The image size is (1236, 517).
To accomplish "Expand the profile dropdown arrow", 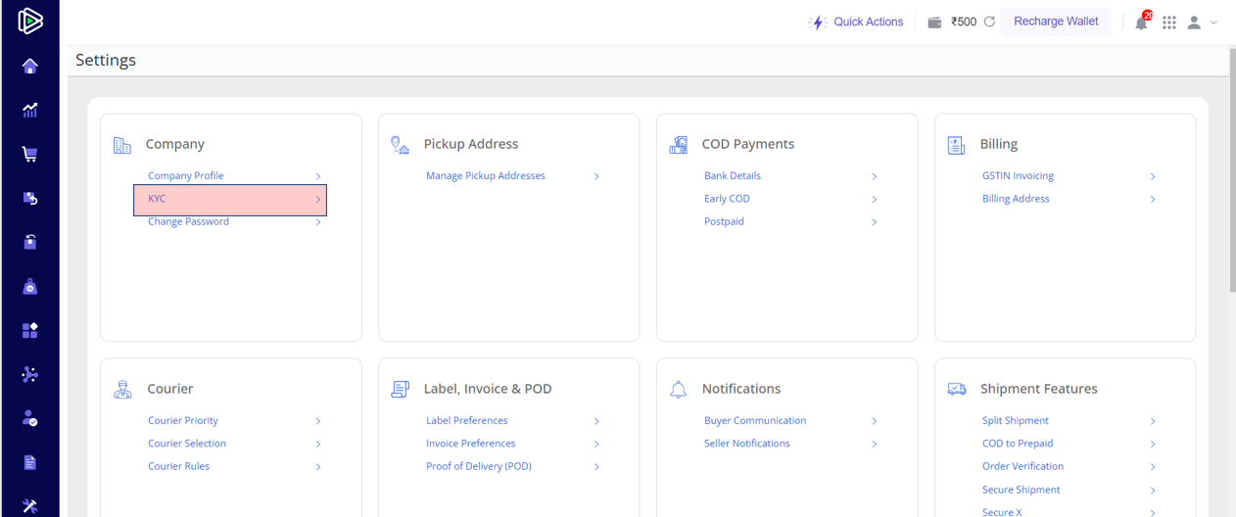I will pos(1214,22).
